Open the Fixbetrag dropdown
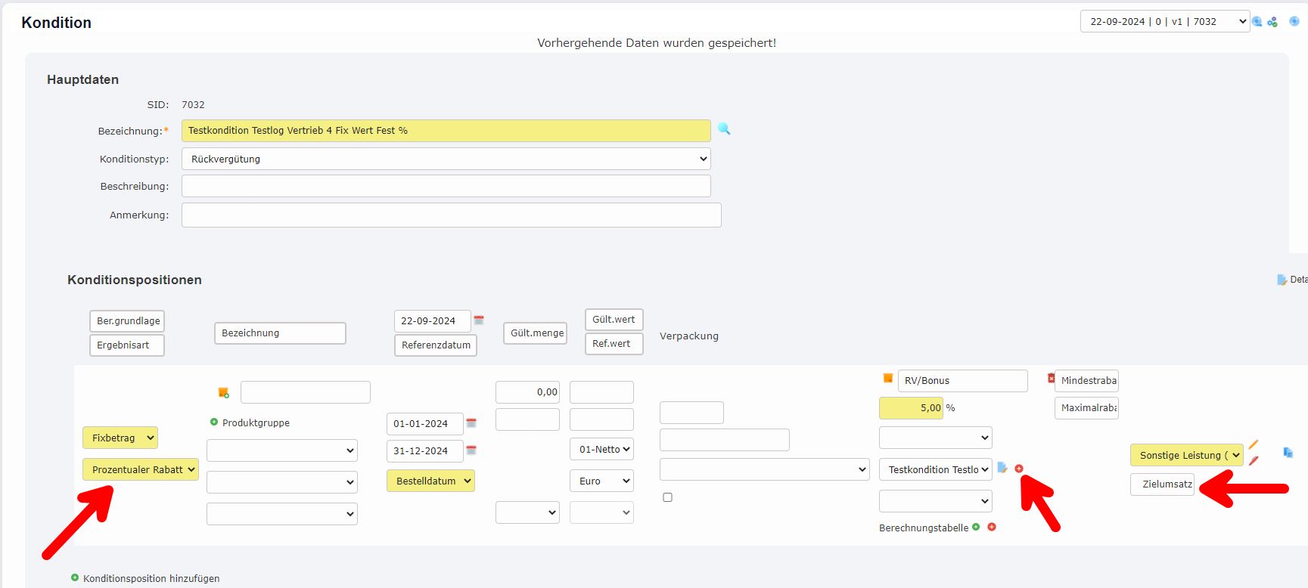The image size is (1308, 588). click(x=120, y=438)
